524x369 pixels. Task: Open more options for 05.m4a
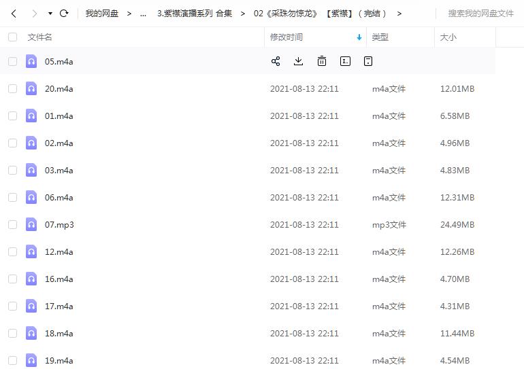(x=368, y=61)
